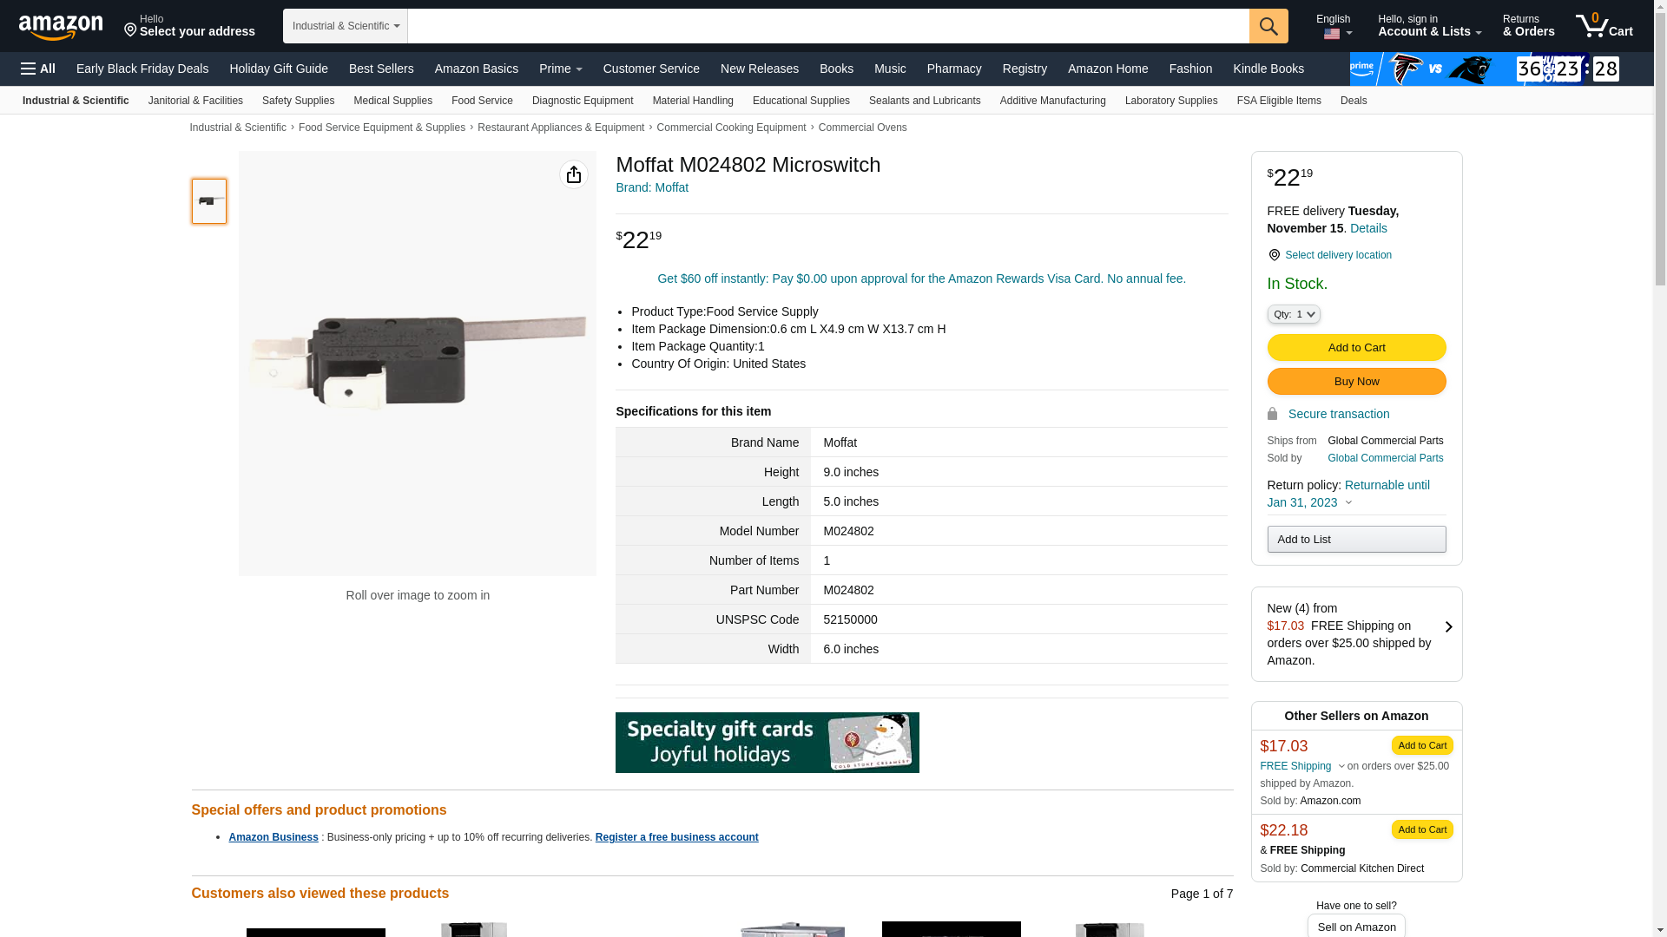The height and width of the screenshot is (937, 1667).
Task: Click the magnifying glass search button
Action: 1268,26
